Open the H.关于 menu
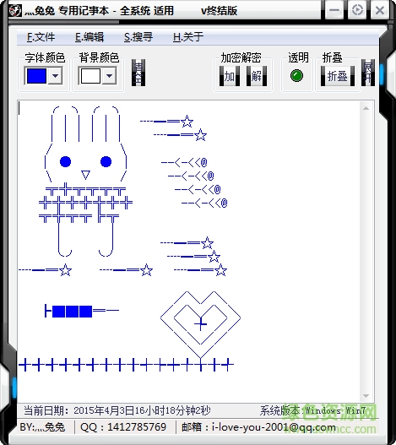The width and height of the screenshot is (396, 445). tap(188, 37)
